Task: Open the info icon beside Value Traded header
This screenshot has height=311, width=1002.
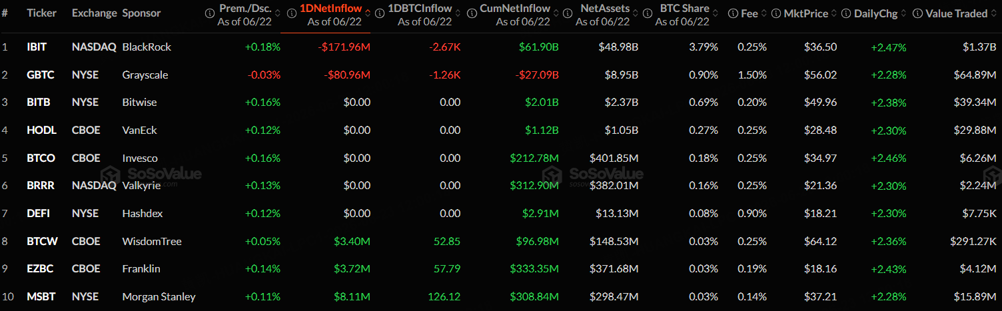Action: click(917, 13)
